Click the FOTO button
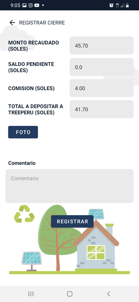The height and width of the screenshot is (302, 139). pyautogui.click(x=23, y=132)
